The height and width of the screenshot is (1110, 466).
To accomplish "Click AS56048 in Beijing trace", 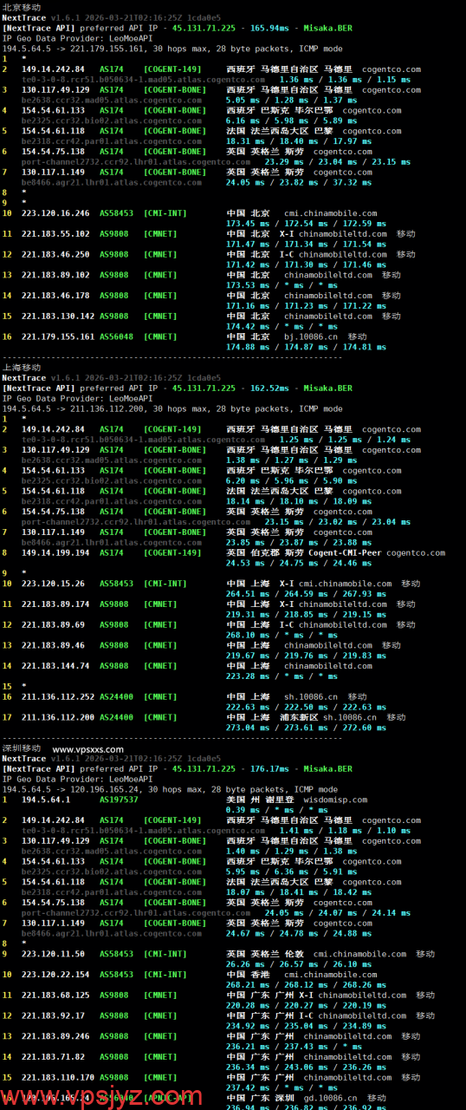I will pyautogui.click(x=117, y=336).
